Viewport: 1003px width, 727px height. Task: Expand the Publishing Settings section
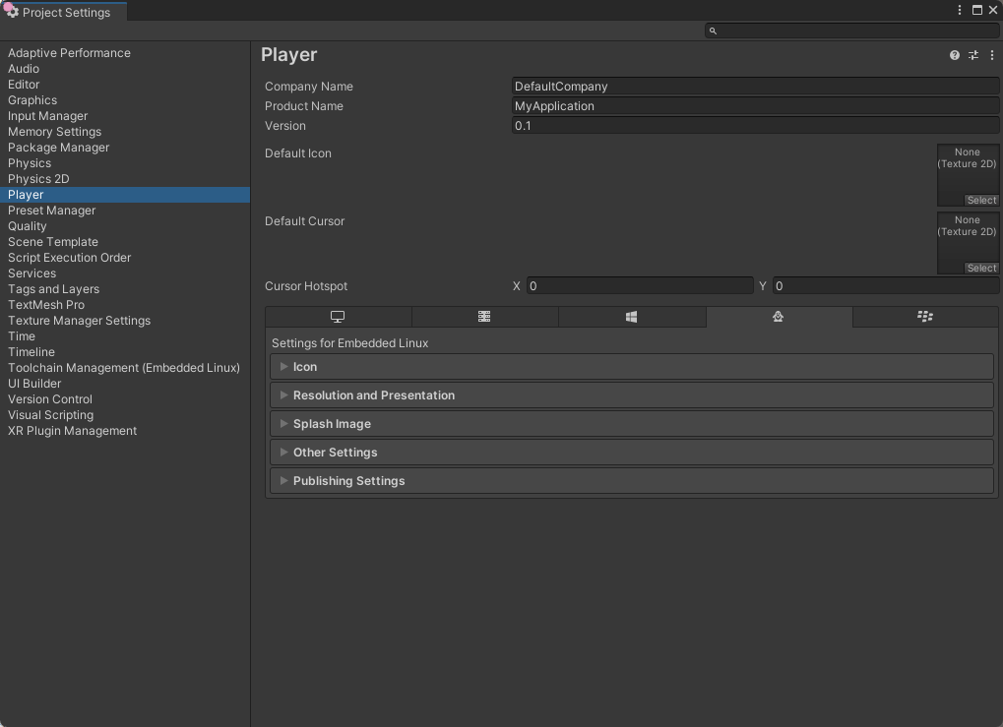pos(348,480)
